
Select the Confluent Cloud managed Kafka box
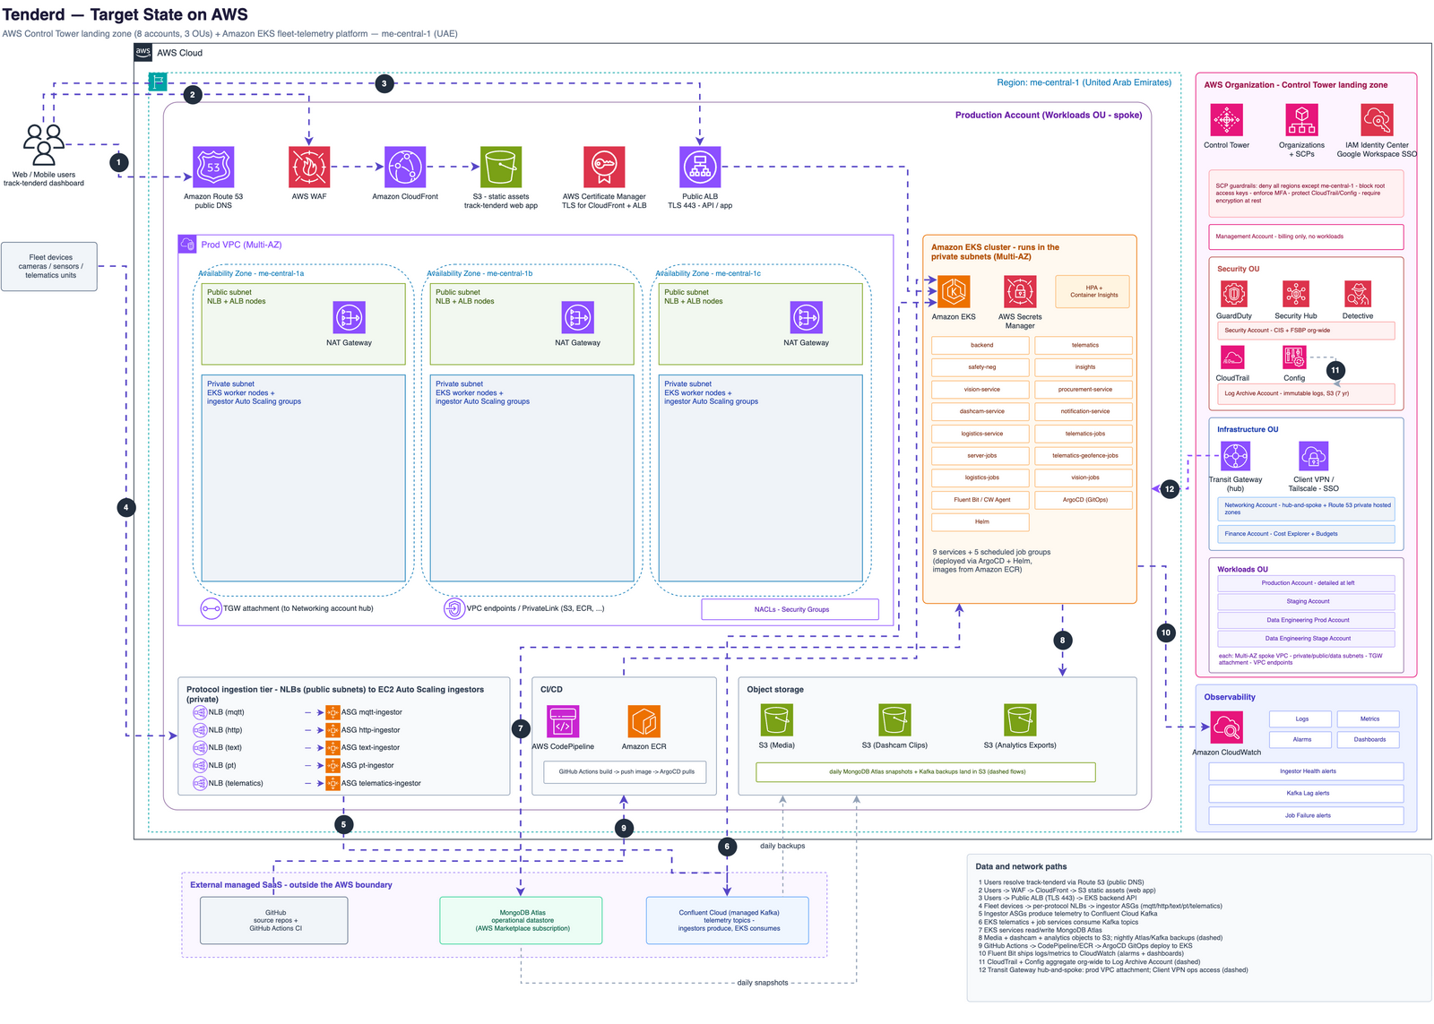tap(728, 920)
